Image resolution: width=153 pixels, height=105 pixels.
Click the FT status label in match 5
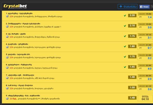coord(141,58)
